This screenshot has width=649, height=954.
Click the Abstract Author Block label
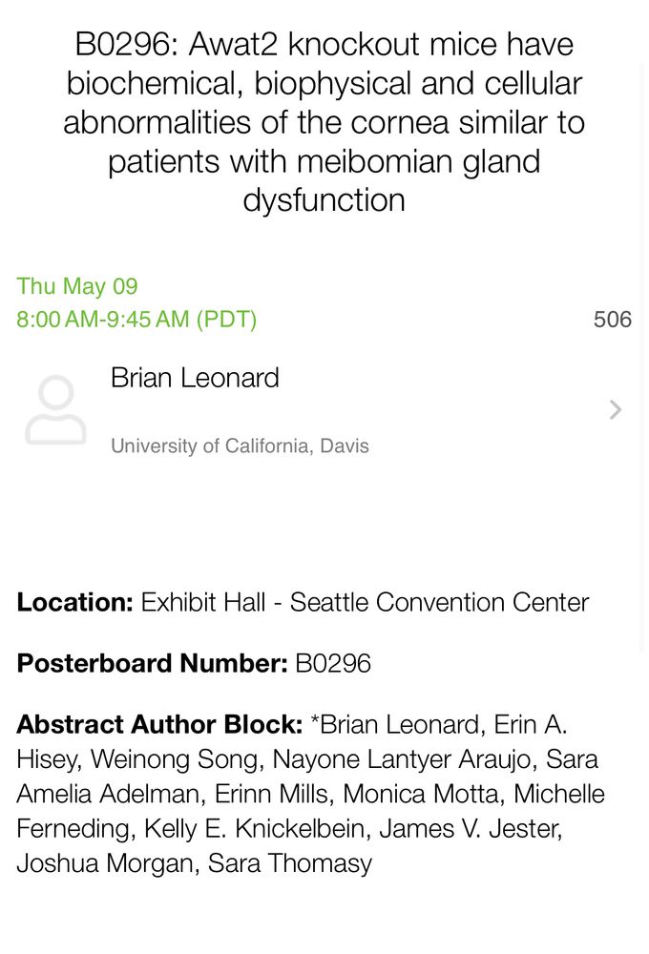[x=159, y=725]
